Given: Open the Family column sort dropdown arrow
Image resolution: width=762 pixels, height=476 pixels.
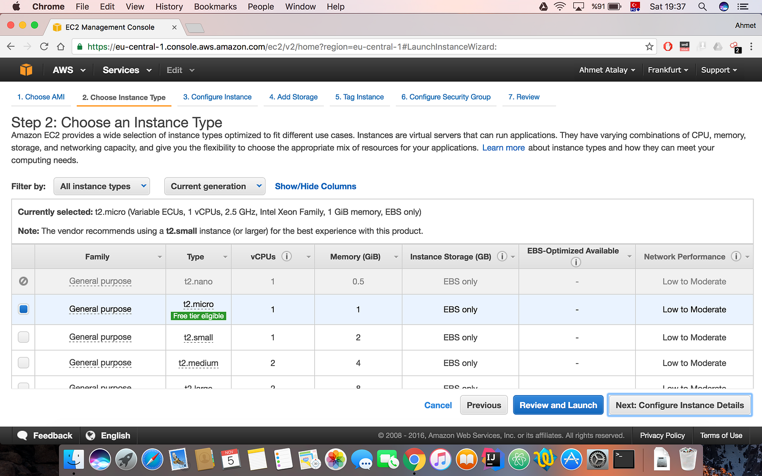Looking at the screenshot, I should 160,257.
